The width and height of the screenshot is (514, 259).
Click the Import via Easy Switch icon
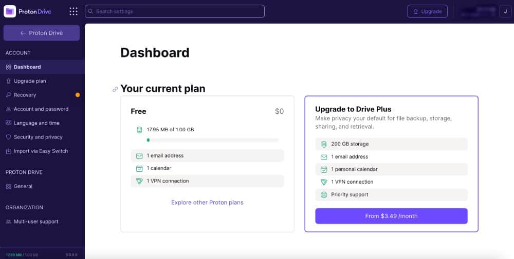click(8, 151)
